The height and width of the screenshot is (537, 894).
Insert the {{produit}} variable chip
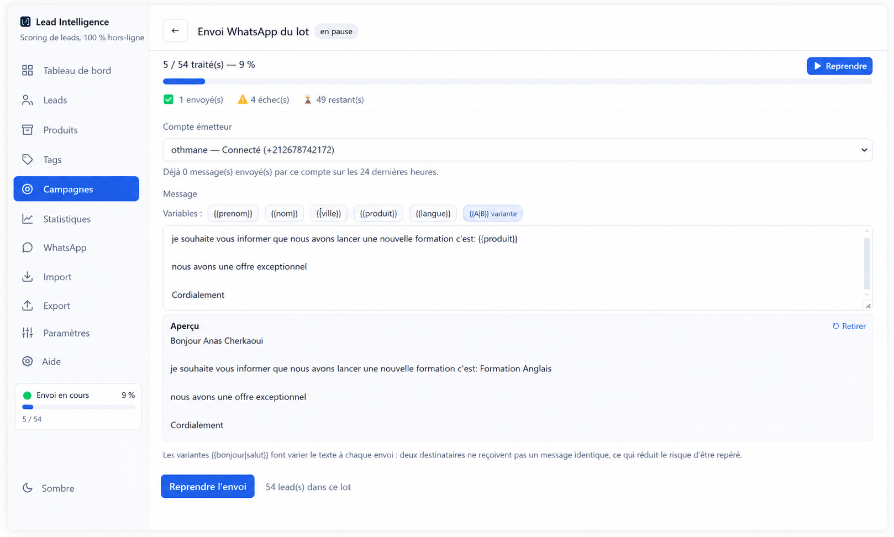click(x=378, y=213)
